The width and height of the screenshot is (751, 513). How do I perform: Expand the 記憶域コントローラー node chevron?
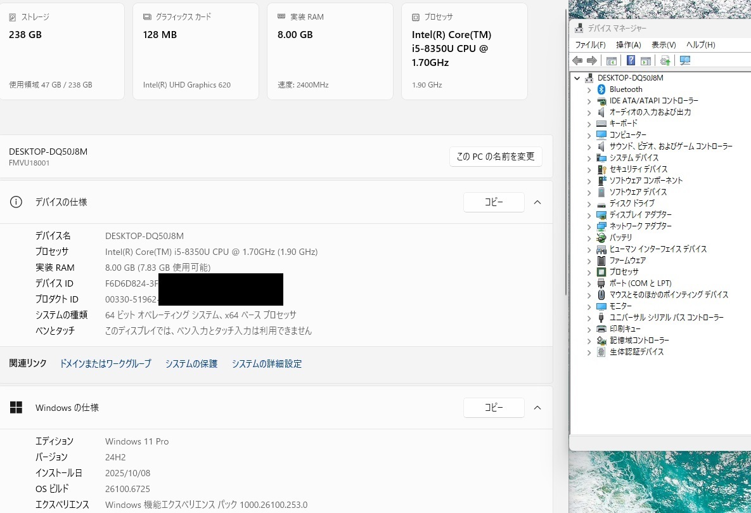(589, 341)
